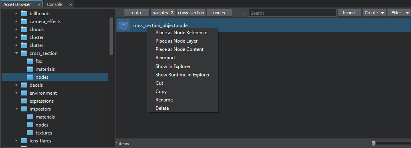Click the cross_section_object.node thumbnail icon

point(123,25)
